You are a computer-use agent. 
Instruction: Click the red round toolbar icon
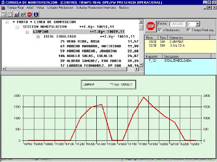30,14
